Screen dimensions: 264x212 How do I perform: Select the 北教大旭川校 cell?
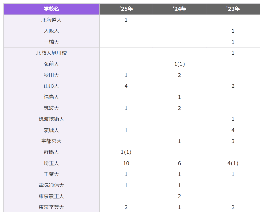[51, 53]
